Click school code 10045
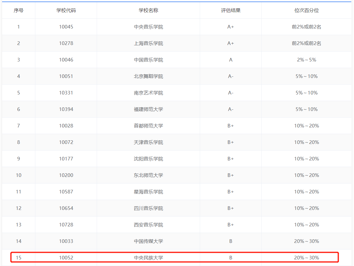The width and height of the screenshot is (354, 266). [66, 26]
